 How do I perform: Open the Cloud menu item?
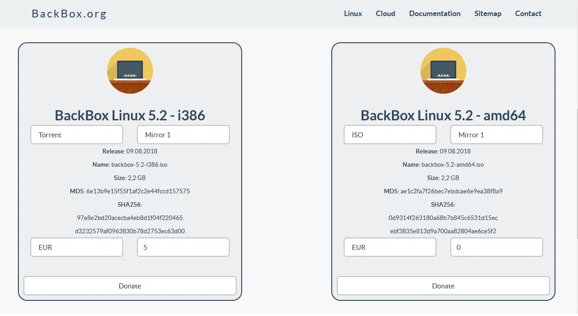pos(385,14)
